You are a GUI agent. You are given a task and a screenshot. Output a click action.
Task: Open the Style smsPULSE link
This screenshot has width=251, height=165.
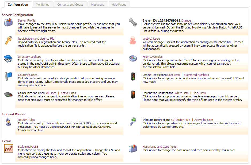pos(28,147)
